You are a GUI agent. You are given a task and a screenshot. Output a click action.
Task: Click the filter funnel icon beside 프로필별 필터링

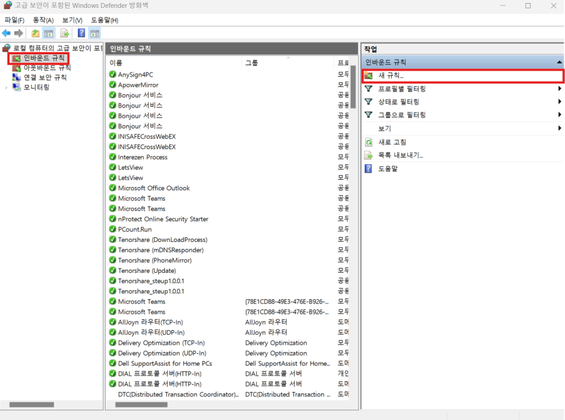pos(369,89)
